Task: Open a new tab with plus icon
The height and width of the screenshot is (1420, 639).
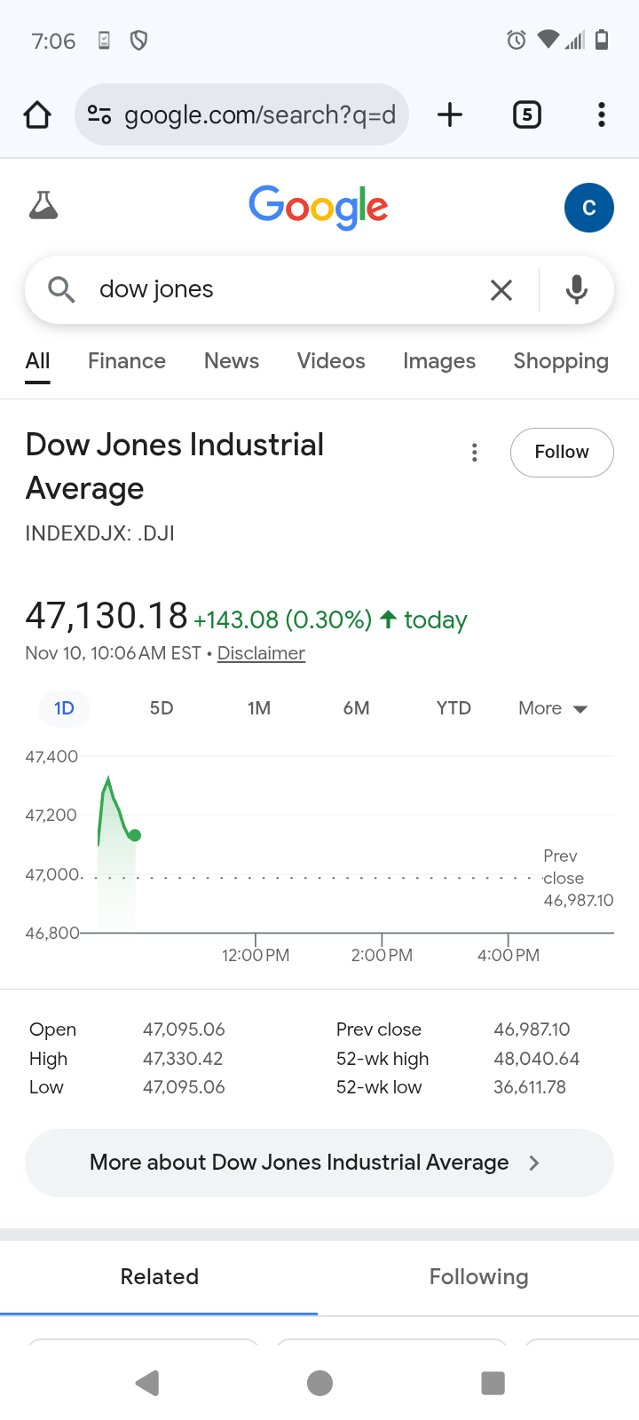Action: pyautogui.click(x=450, y=114)
